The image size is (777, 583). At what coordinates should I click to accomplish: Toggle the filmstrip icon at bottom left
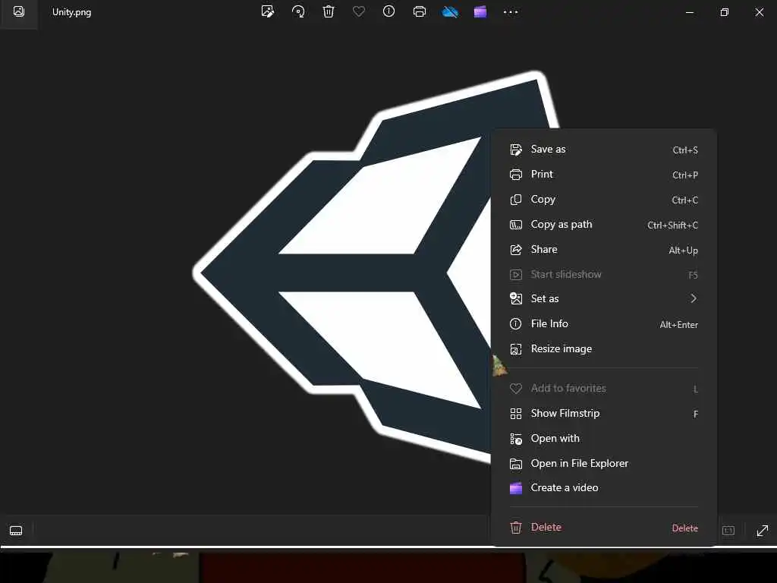(x=16, y=531)
